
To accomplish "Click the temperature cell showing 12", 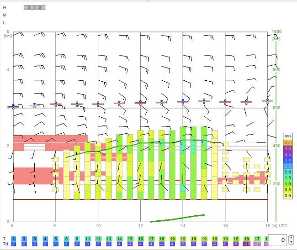I will (x=98, y=239).
